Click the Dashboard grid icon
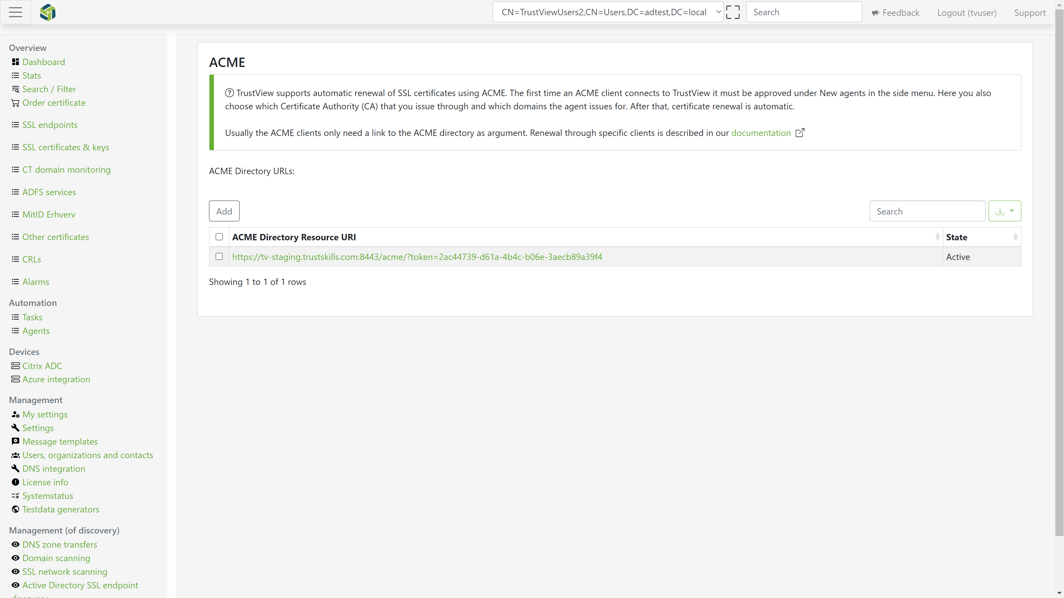 click(x=15, y=62)
